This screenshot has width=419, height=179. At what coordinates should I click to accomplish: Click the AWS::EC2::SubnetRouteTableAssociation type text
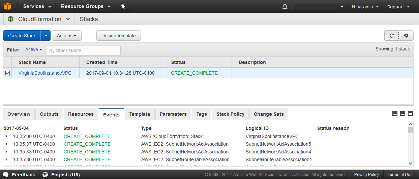pyautogui.click(x=185, y=159)
